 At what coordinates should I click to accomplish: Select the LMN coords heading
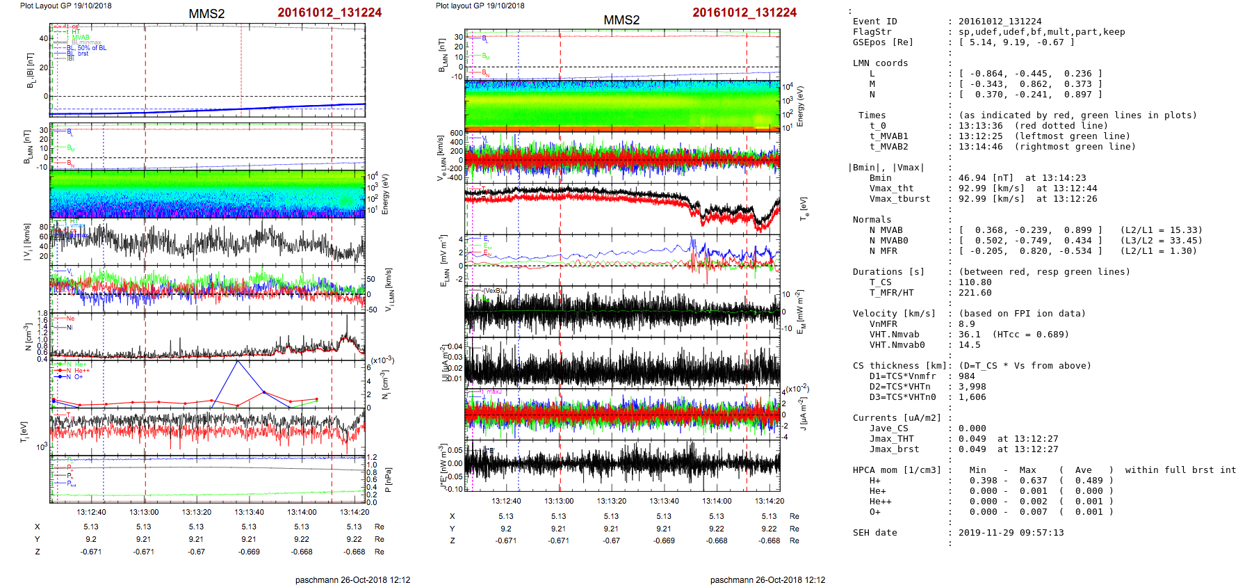point(880,63)
